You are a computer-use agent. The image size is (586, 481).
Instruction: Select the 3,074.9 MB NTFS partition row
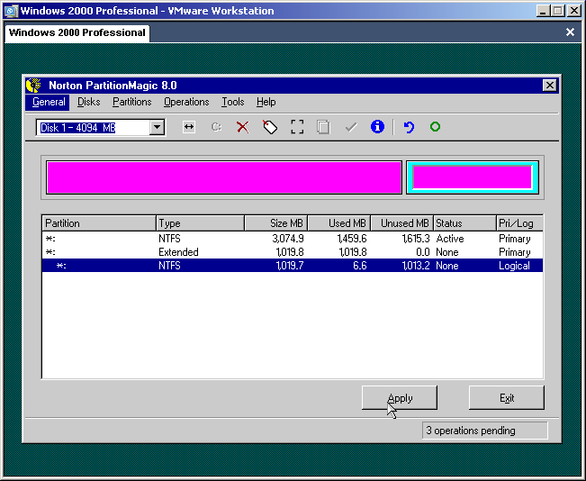(x=293, y=239)
